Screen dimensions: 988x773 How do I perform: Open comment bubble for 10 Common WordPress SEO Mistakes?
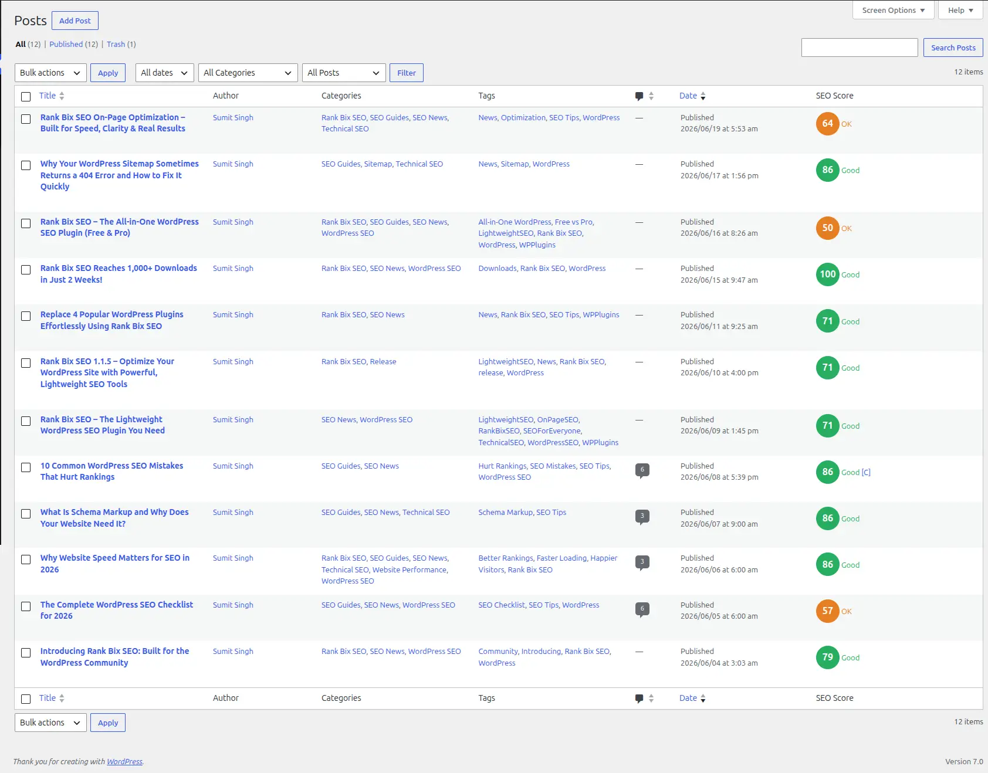[642, 470]
